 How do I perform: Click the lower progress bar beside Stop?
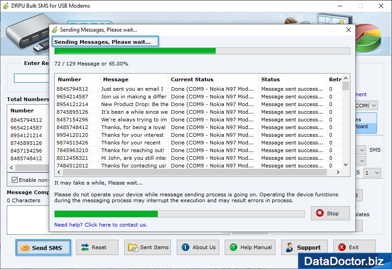coord(179,214)
